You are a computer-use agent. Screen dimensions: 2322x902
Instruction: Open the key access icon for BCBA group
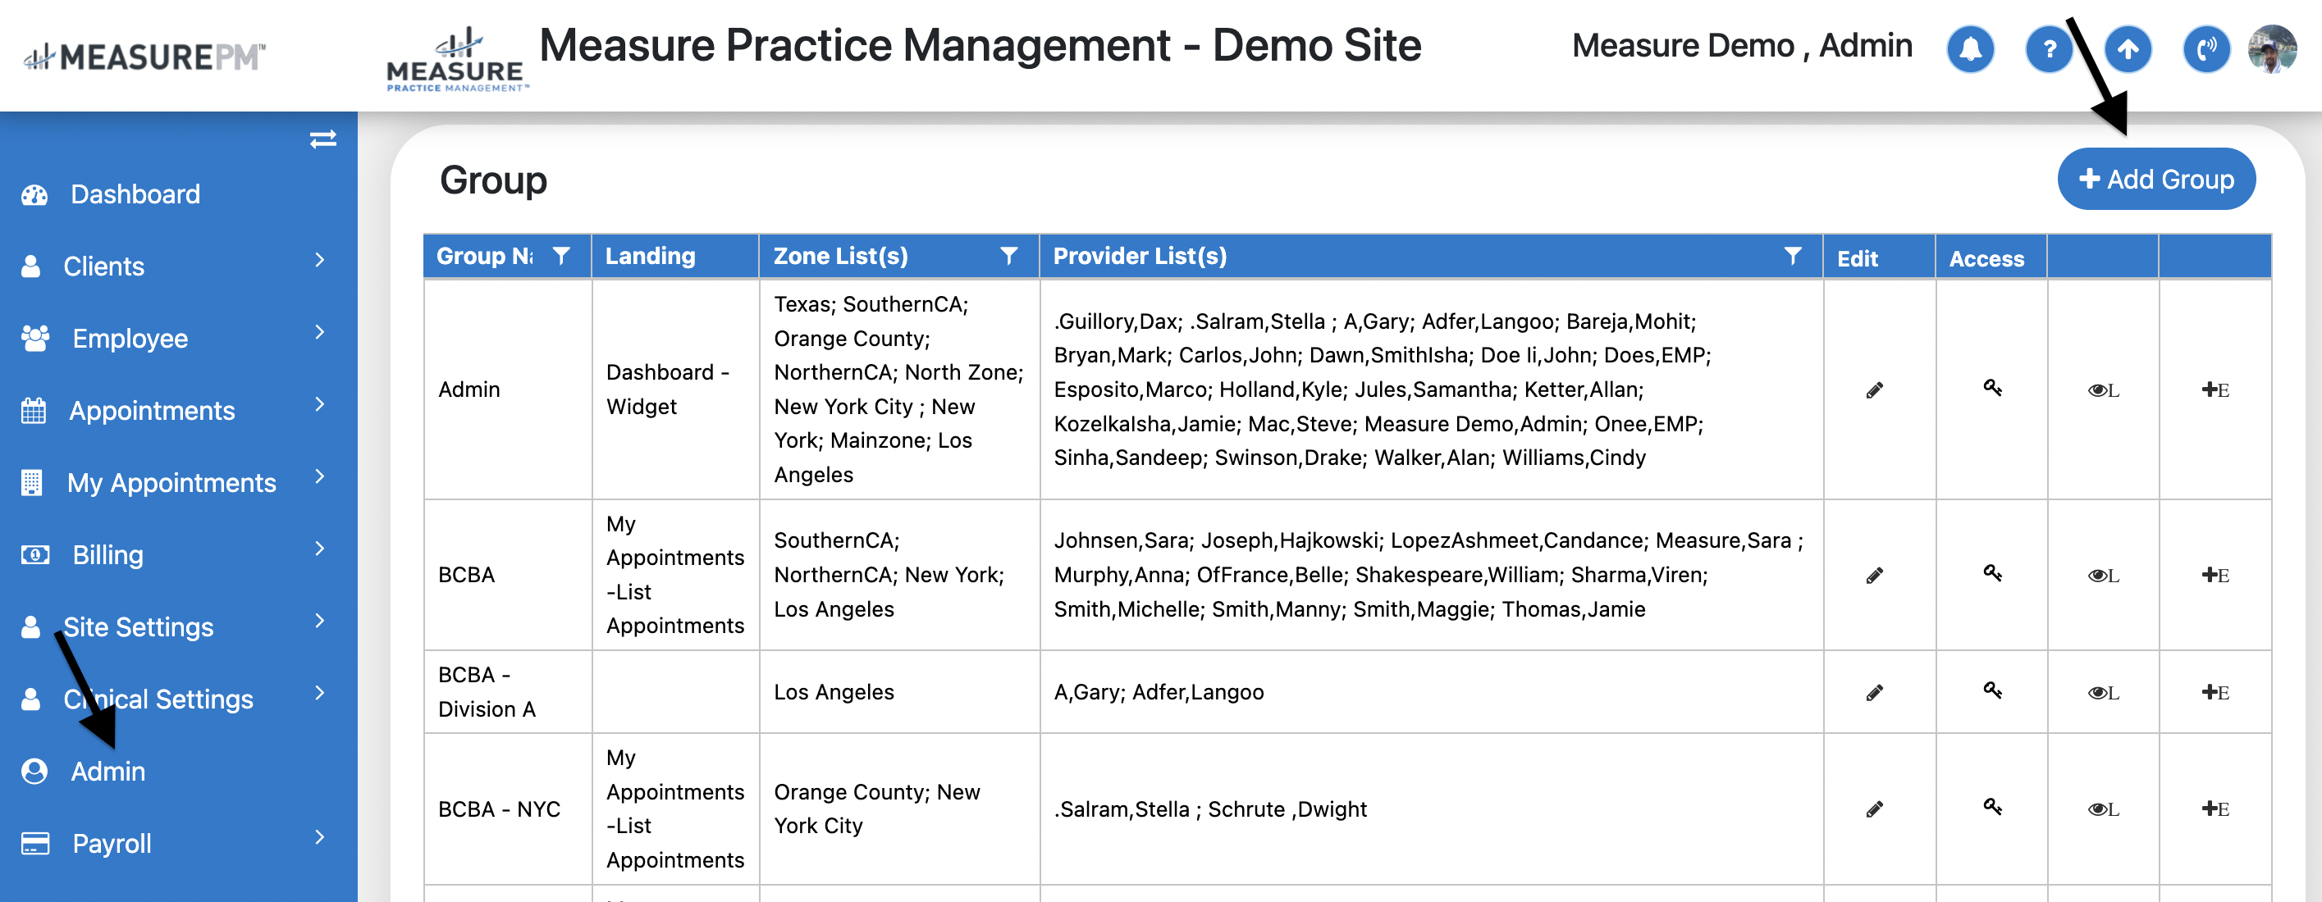pyautogui.click(x=1991, y=573)
